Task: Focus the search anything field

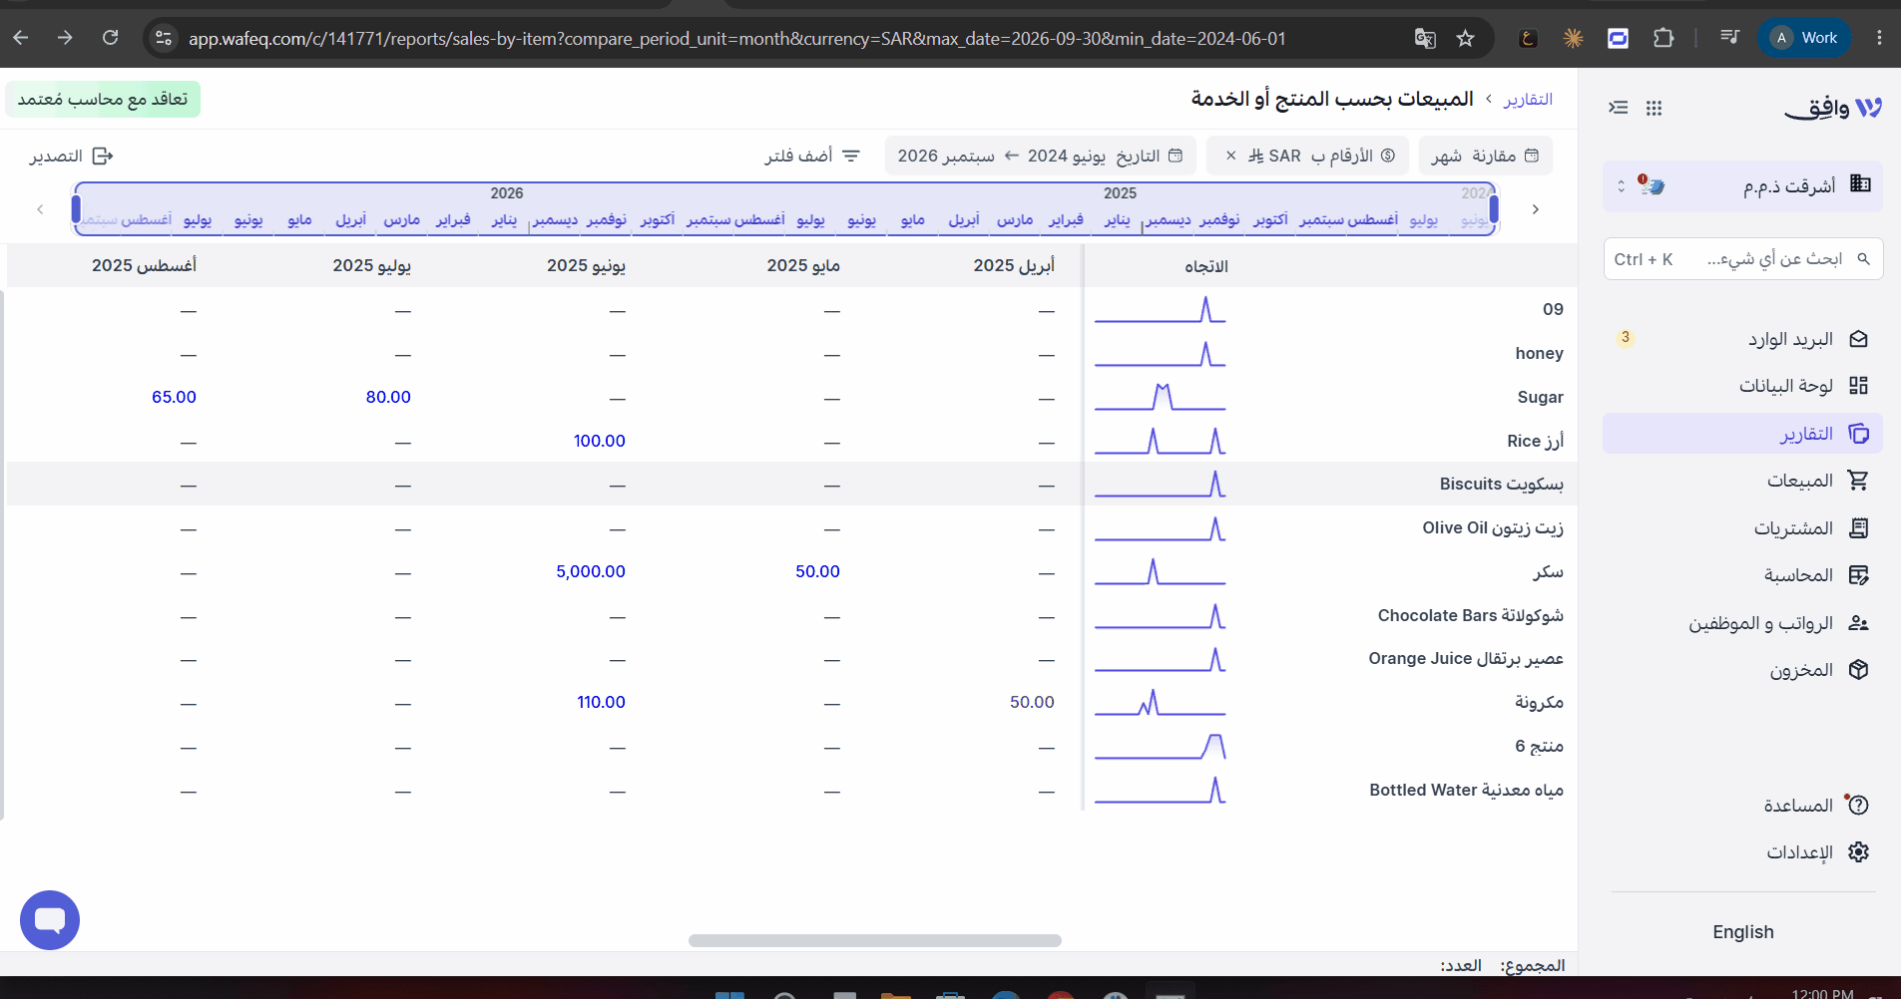Action: coord(1743,259)
